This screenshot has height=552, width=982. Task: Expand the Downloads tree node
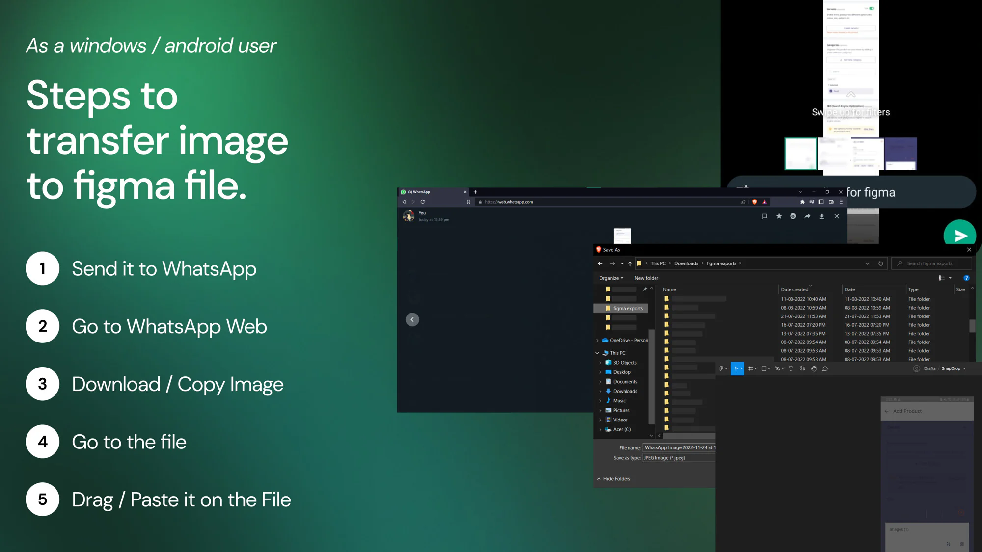coord(600,392)
